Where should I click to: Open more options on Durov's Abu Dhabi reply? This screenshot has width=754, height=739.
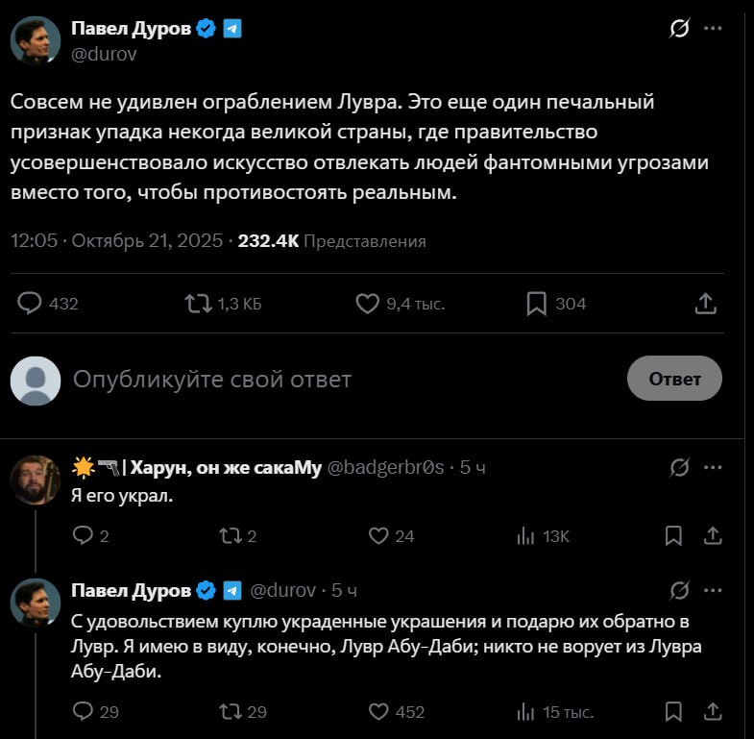click(x=713, y=589)
